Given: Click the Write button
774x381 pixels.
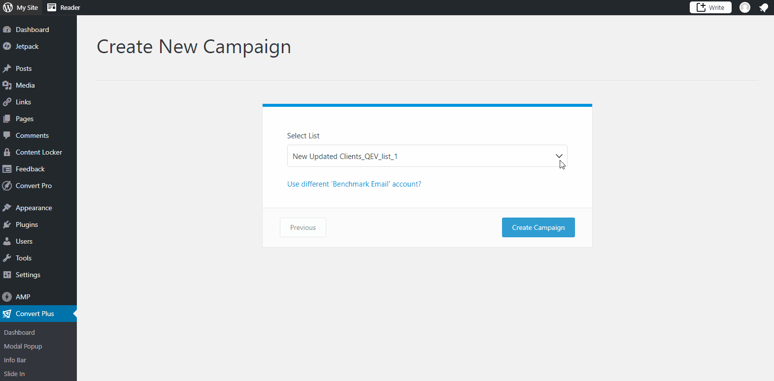Looking at the screenshot, I should coord(710,7).
